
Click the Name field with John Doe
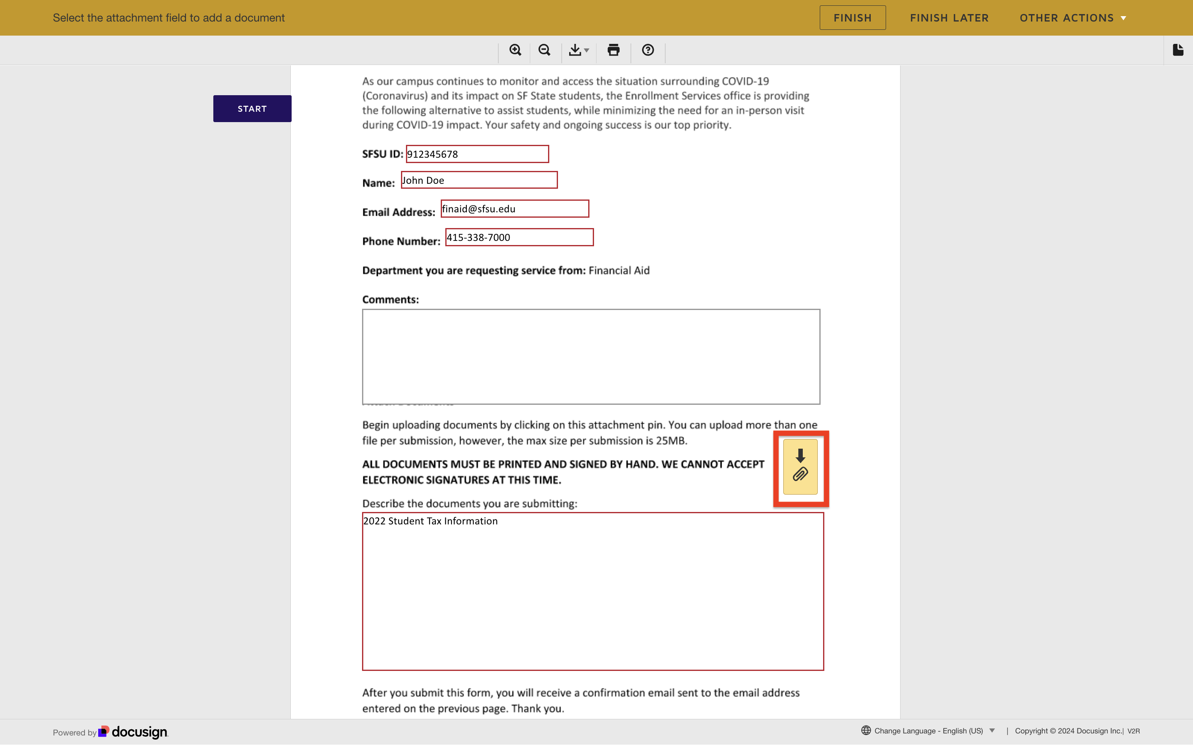(479, 180)
